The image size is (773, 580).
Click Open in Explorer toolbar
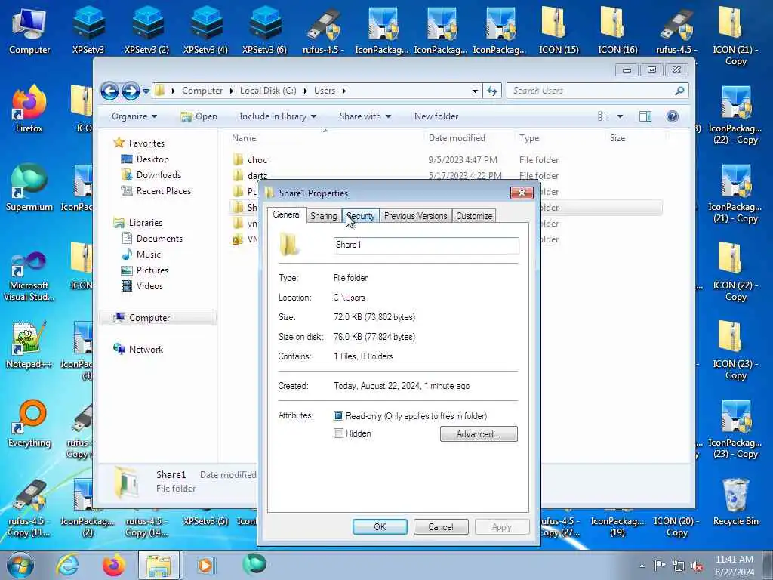click(x=199, y=116)
